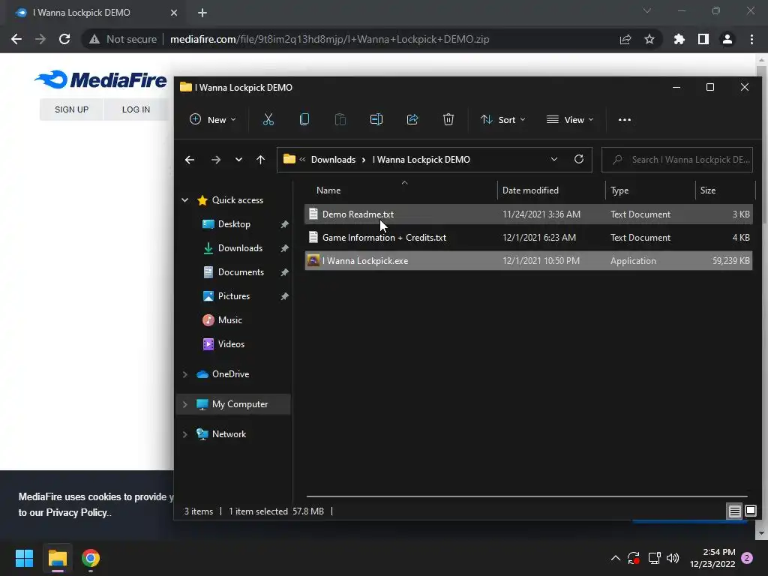Open Chrome side panel icon
Viewport: 768px width, 576px height.
click(x=703, y=39)
